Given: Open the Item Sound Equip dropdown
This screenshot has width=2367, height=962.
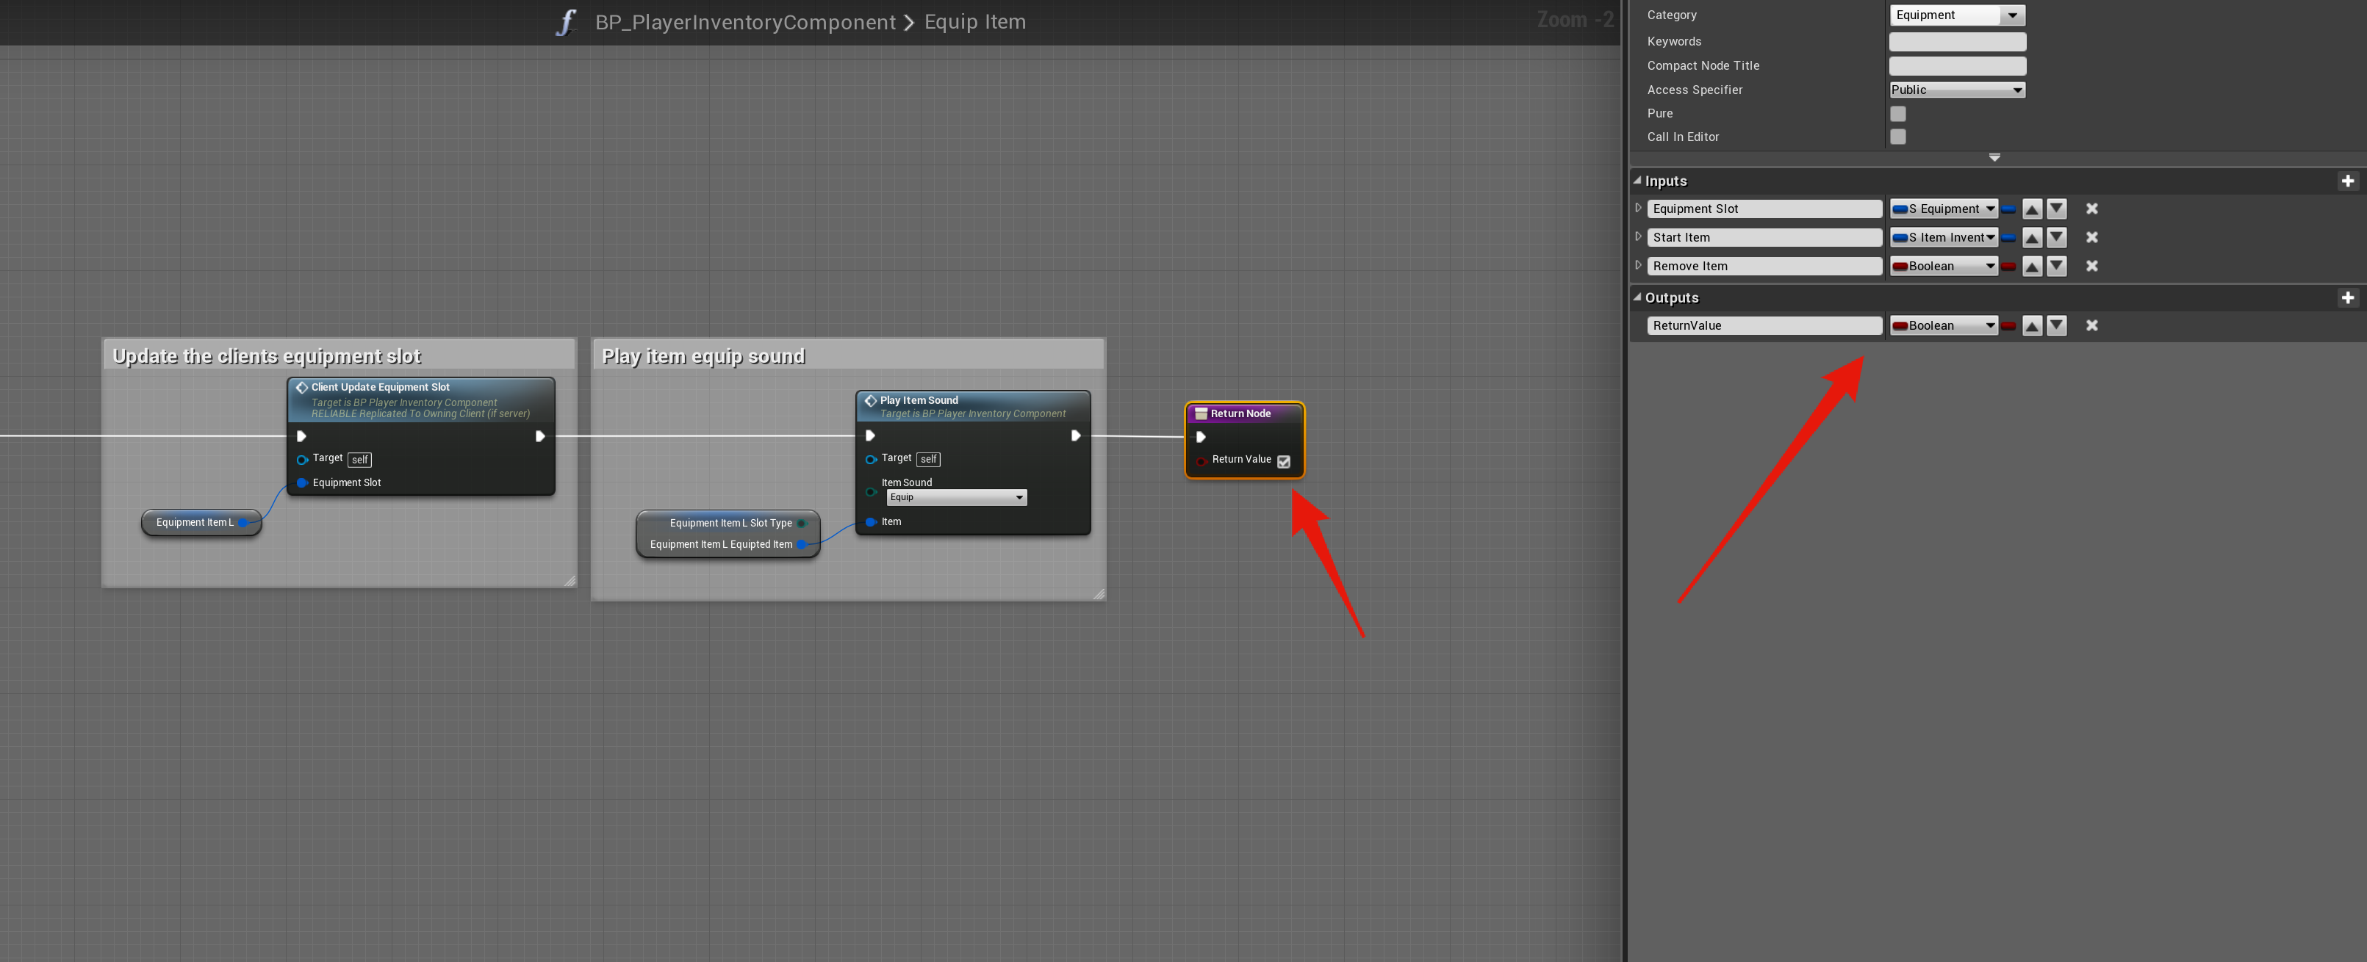Looking at the screenshot, I should click(x=955, y=498).
